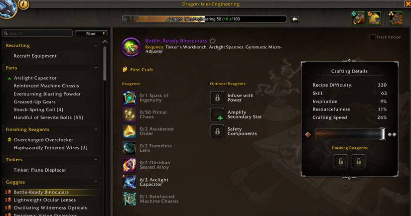Select the Recraft Equipment entry
The height and width of the screenshot is (216, 411).
35,56
